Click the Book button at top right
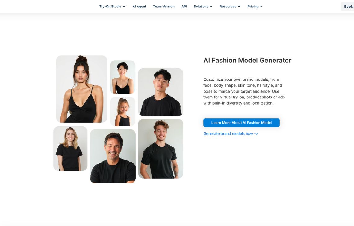The width and height of the screenshot is (354, 226). pos(348,7)
